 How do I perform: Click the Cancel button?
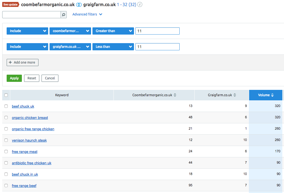pos(50,78)
